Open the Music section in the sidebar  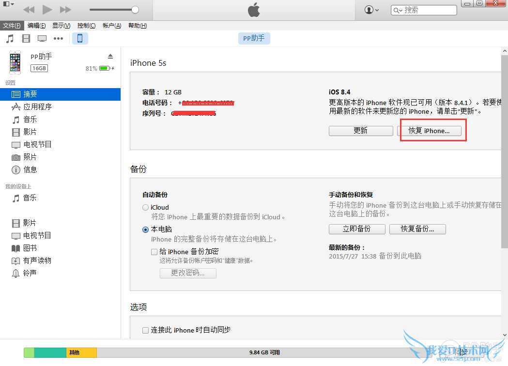(29, 119)
